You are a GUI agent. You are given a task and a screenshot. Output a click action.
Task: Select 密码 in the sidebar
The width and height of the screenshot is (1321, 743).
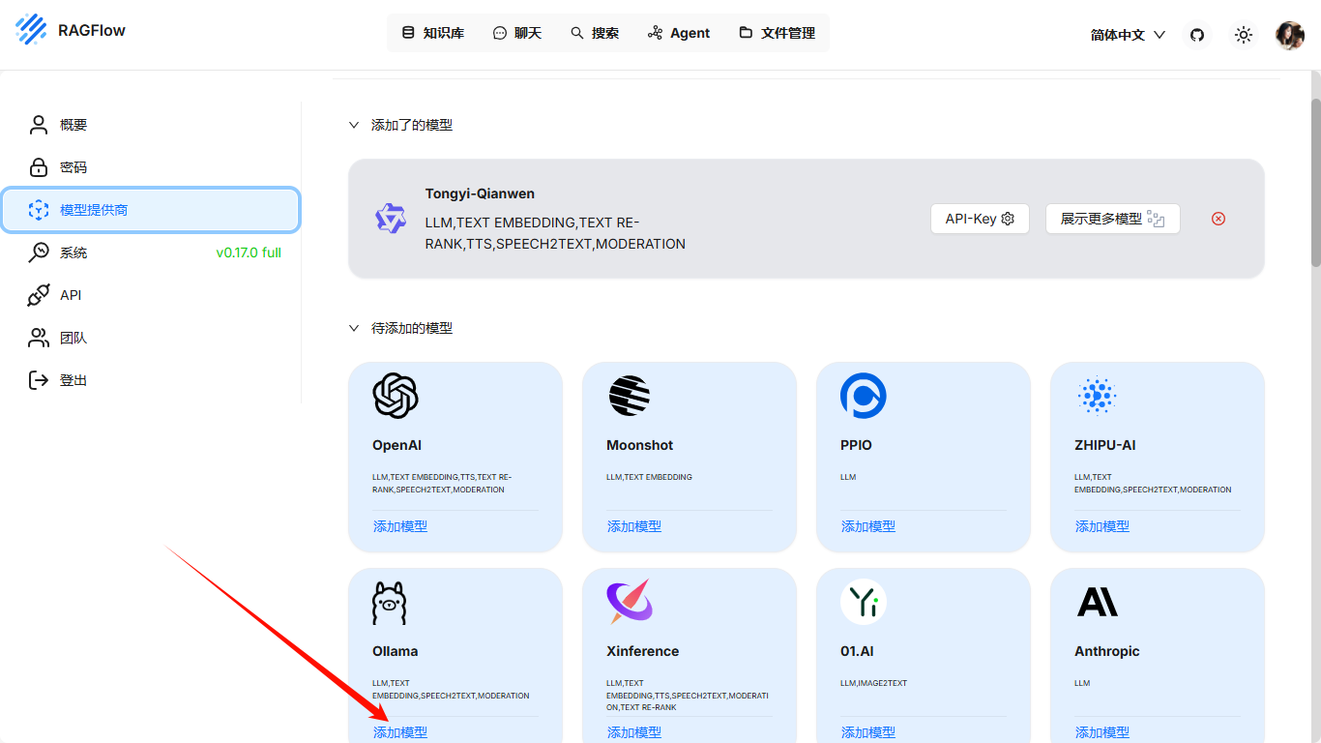tap(73, 167)
